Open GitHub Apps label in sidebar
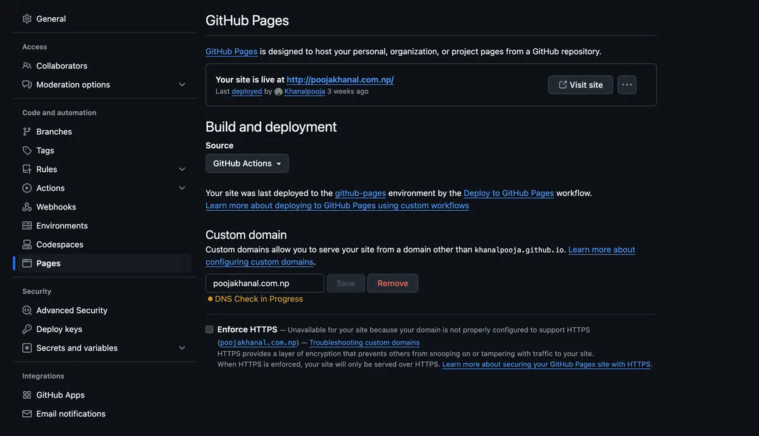This screenshot has width=759, height=436. coord(61,395)
